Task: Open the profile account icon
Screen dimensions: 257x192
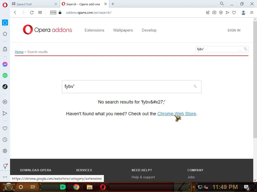Action: tap(243, 12)
